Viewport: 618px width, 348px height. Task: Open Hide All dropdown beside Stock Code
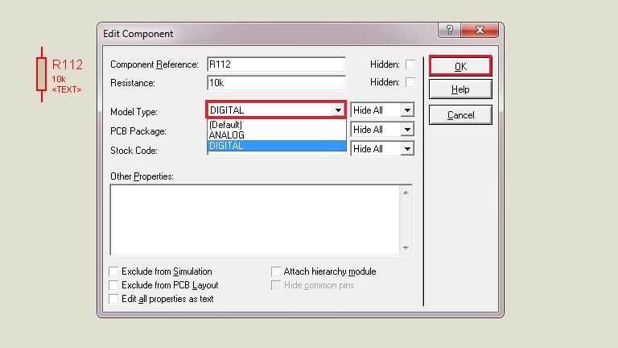coord(407,149)
